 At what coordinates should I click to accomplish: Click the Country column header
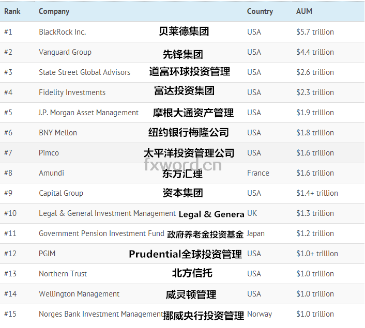260,11
